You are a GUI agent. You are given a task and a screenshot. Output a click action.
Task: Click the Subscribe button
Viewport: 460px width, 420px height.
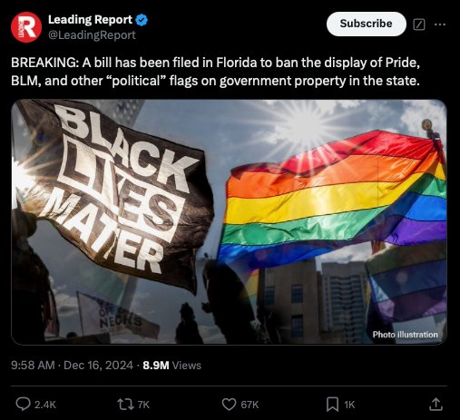[x=367, y=24]
